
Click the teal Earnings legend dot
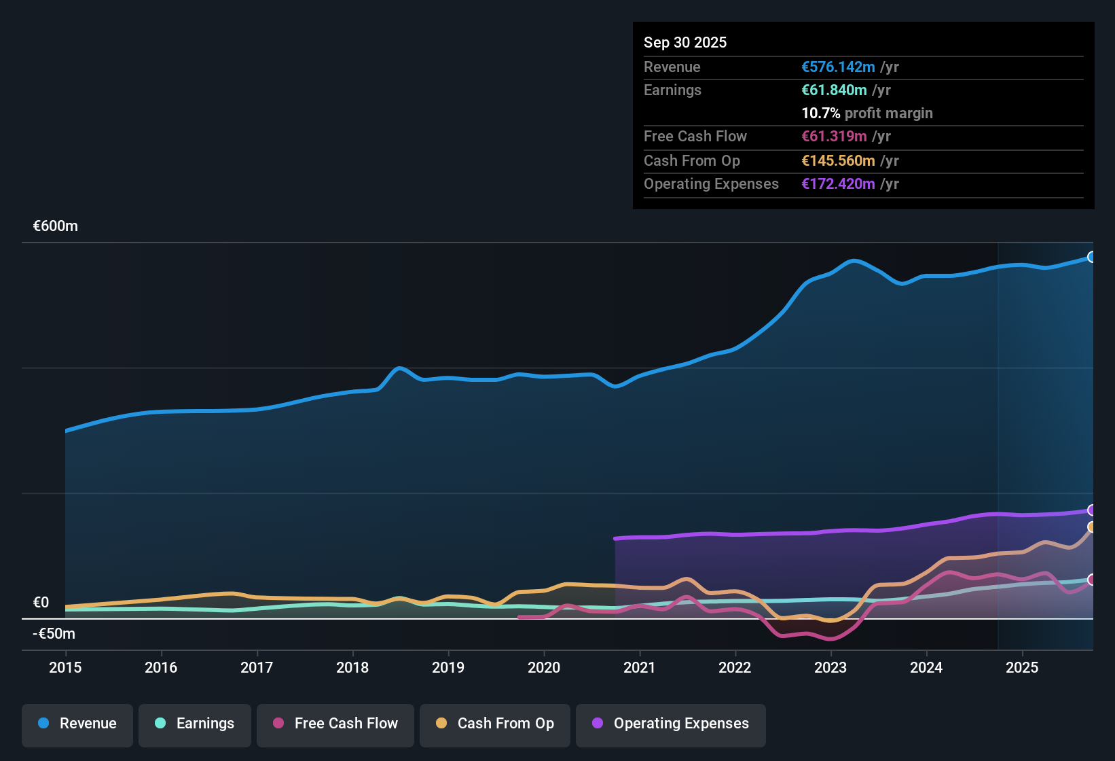tap(160, 724)
